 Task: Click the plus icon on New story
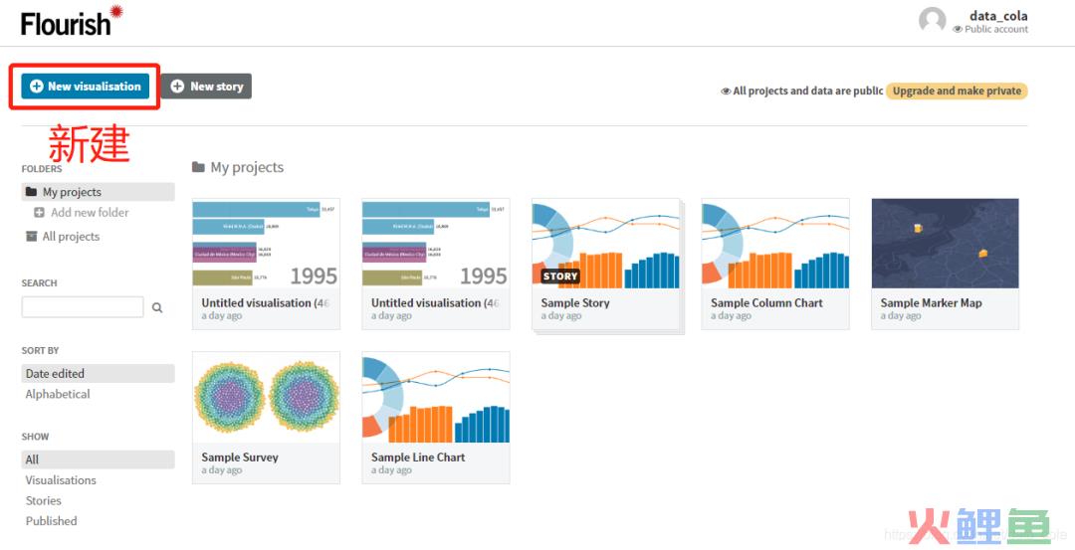click(177, 87)
